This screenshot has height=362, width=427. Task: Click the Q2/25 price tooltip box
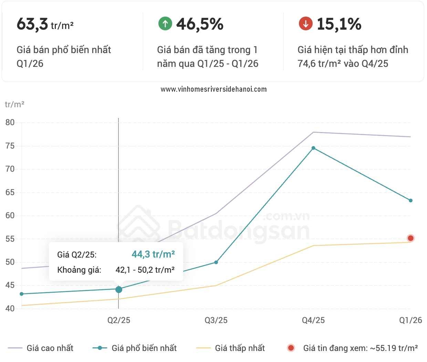click(116, 261)
